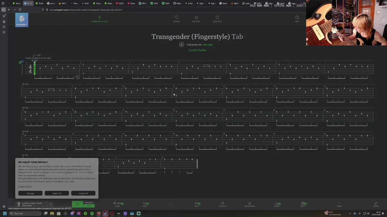Open the More options menu
This screenshot has width=387, height=217.
click(x=339, y=204)
